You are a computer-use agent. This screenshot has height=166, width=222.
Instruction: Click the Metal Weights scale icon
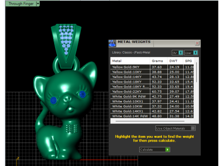coord(112,43)
